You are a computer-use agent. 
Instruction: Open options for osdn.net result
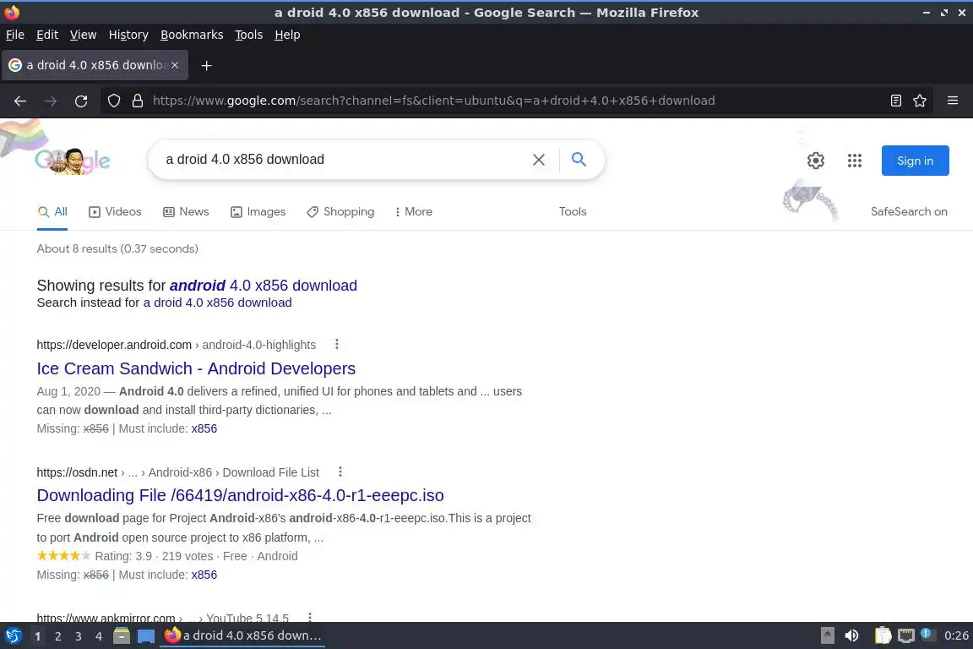[x=340, y=472]
